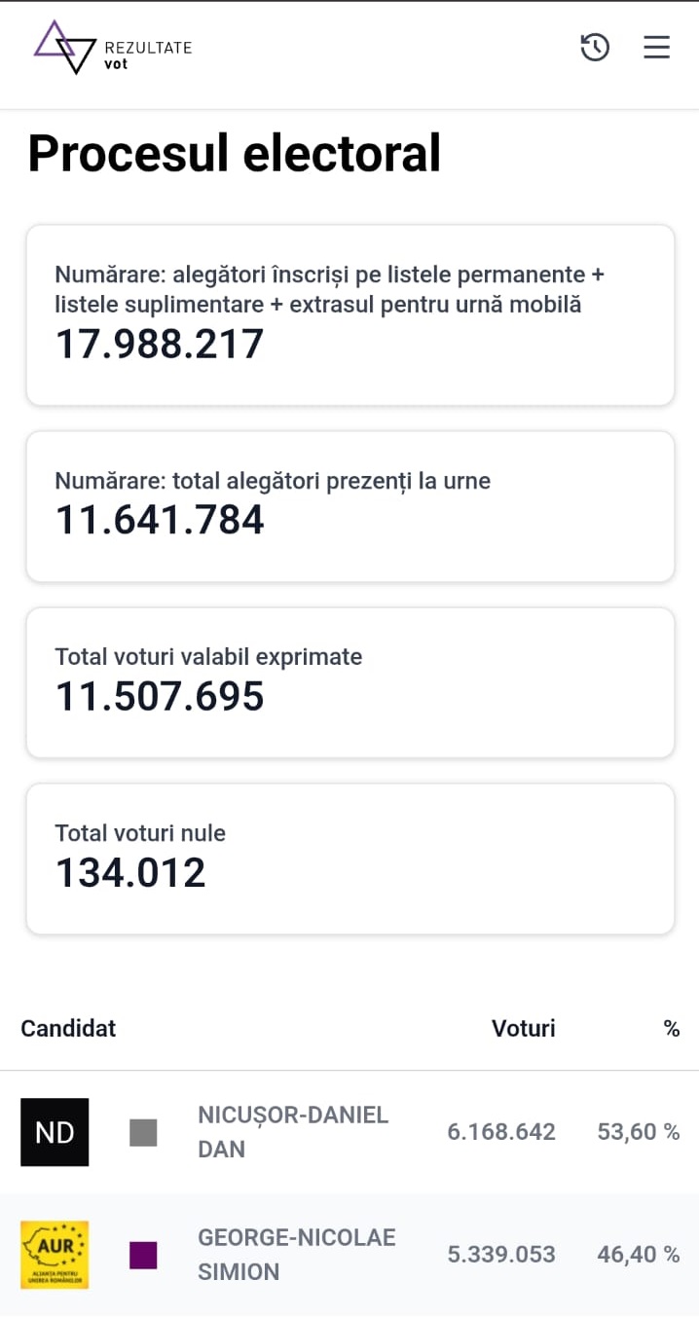Select the valid votes cast card
This screenshot has height=1317, width=699.
[x=350, y=682]
